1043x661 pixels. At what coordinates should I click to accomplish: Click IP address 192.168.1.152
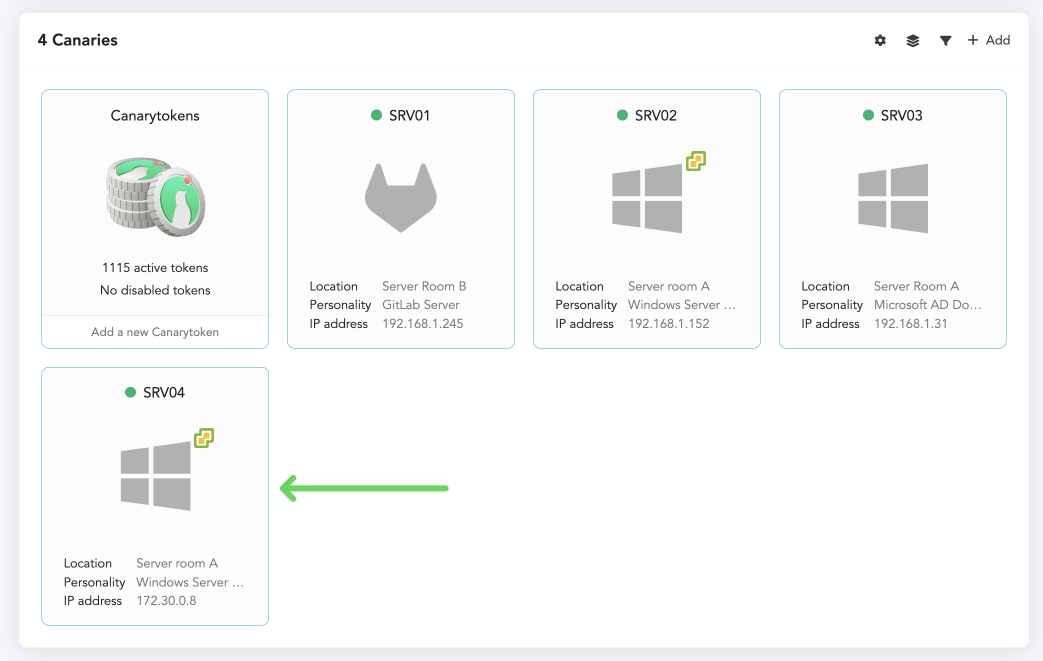click(668, 323)
